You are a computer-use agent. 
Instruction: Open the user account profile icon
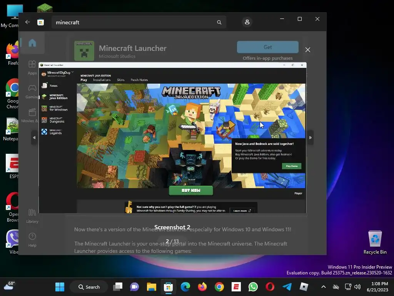tap(247, 22)
